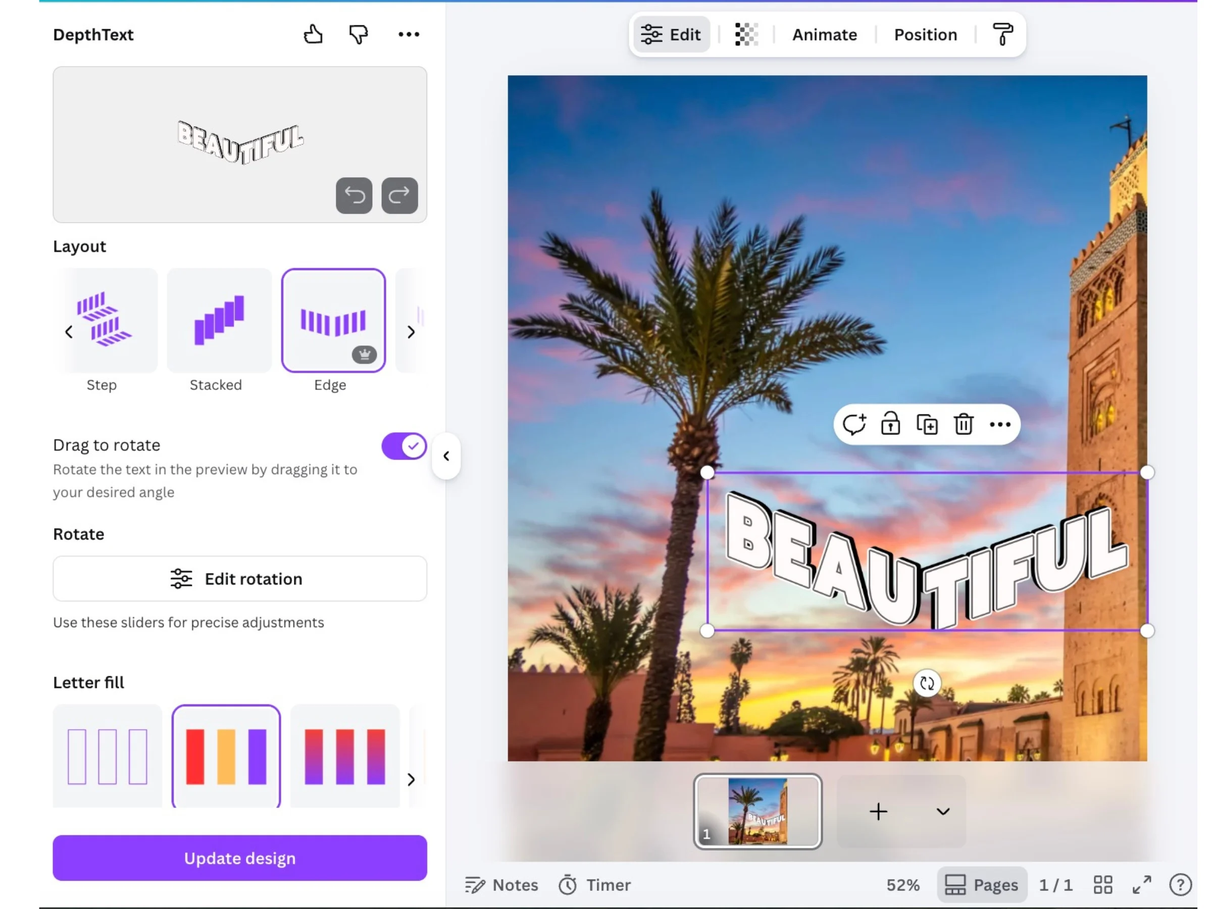Viewport: 1212px width, 909px height.
Task: Click the thumbs up icon in DepthText header
Action: tap(313, 34)
